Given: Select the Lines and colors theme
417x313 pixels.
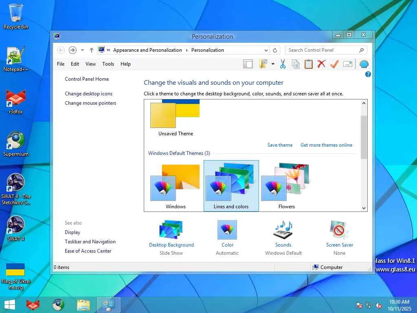Looking at the screenshot, I should (x=231, y=186).
